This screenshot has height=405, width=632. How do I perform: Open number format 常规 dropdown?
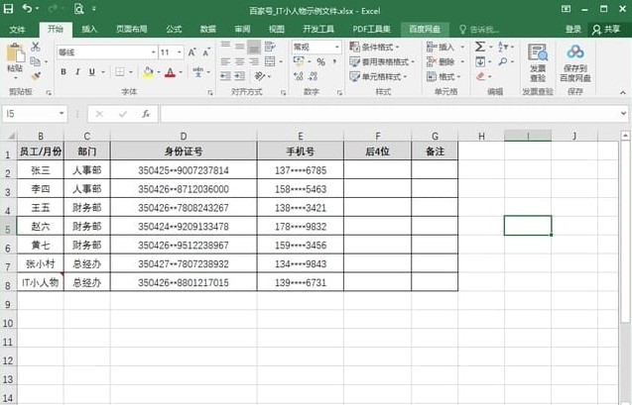(337, 48)
